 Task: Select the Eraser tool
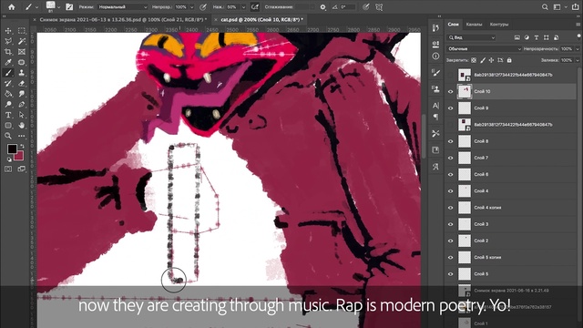22,83
